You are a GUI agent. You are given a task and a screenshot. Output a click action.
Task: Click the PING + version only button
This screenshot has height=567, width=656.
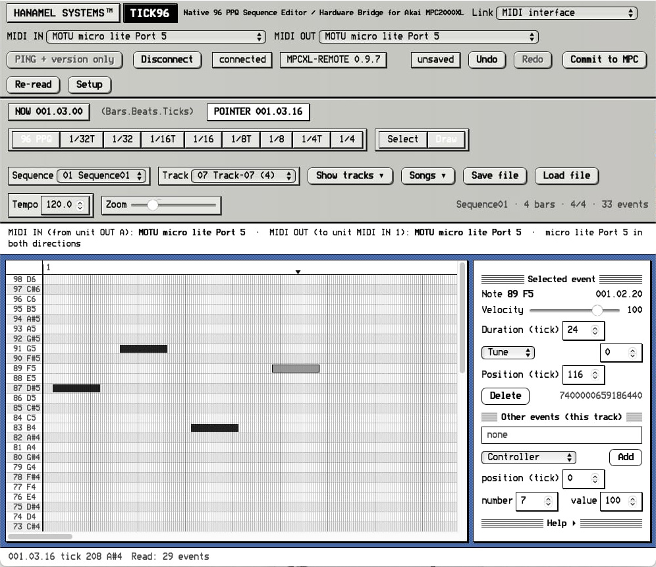(65, 59)
